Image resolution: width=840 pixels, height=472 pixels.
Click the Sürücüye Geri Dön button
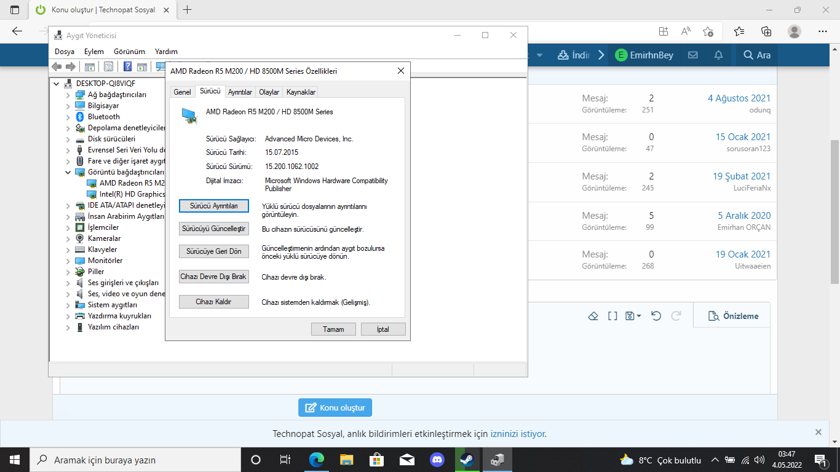[x=214, y=251]
